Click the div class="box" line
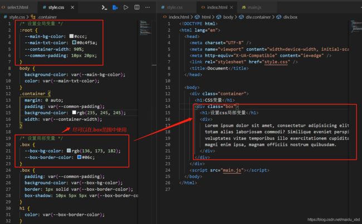The height and width of the screenshot is (224, 362). point(217,106)
